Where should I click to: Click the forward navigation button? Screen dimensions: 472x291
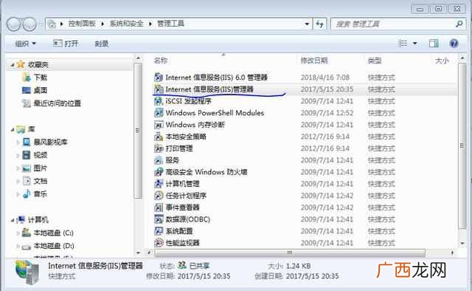point(29,24)
